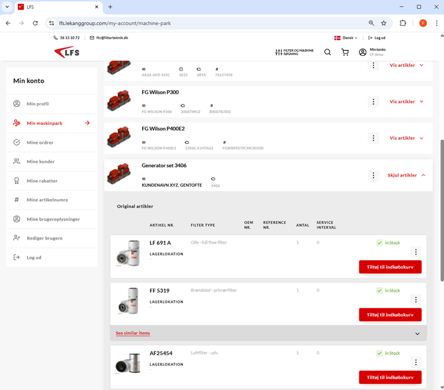Bookmark this page with star icon
This screenshot has height=390, width=444.
[x=384, y=23]
